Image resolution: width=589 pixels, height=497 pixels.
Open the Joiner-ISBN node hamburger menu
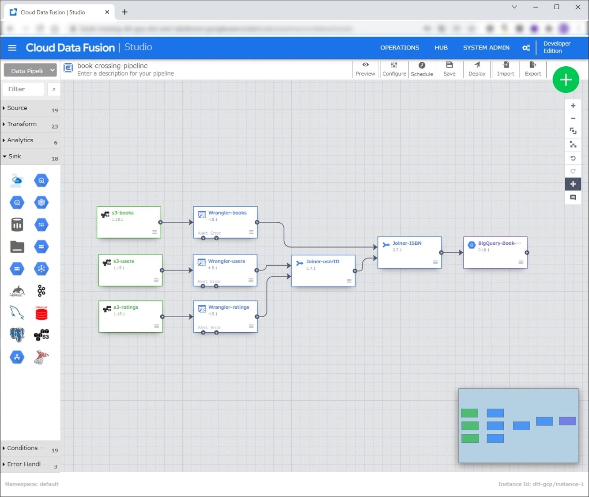(435, 262)
